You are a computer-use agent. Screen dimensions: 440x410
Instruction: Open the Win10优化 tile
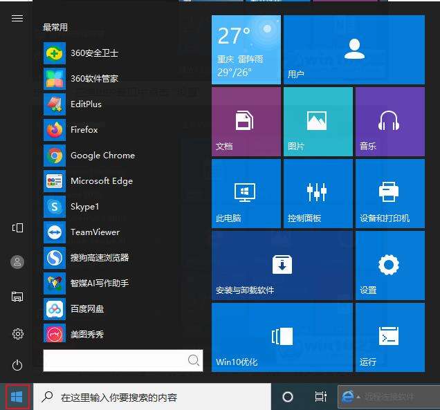tap(282, 337)
